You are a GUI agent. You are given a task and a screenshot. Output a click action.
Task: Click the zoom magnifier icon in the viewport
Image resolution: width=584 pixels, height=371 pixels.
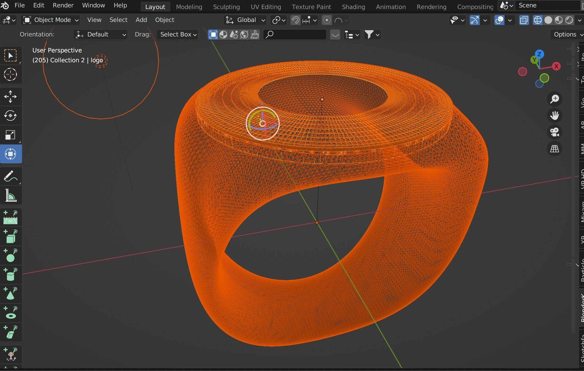click(555, 99)
